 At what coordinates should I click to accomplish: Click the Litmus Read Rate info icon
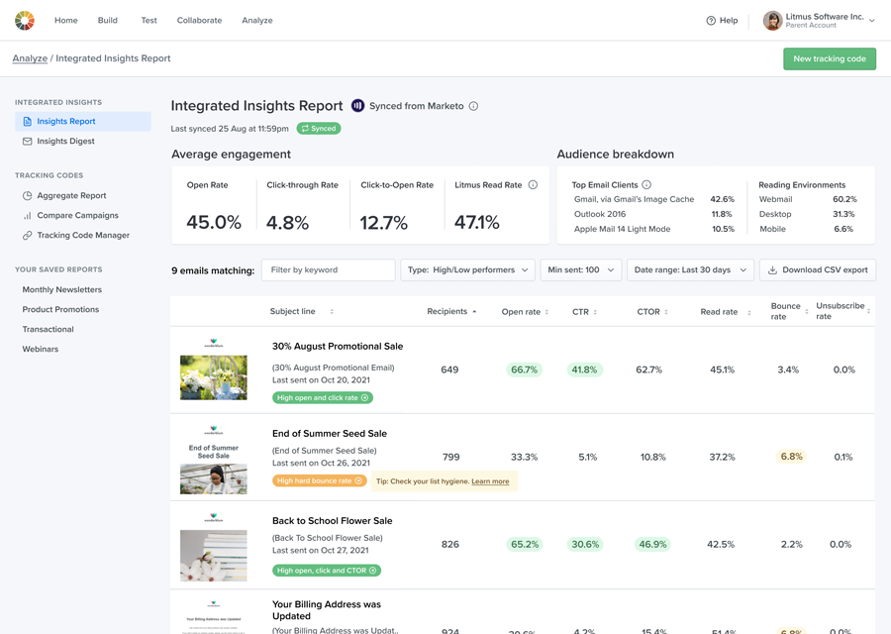tap(533, 185)
